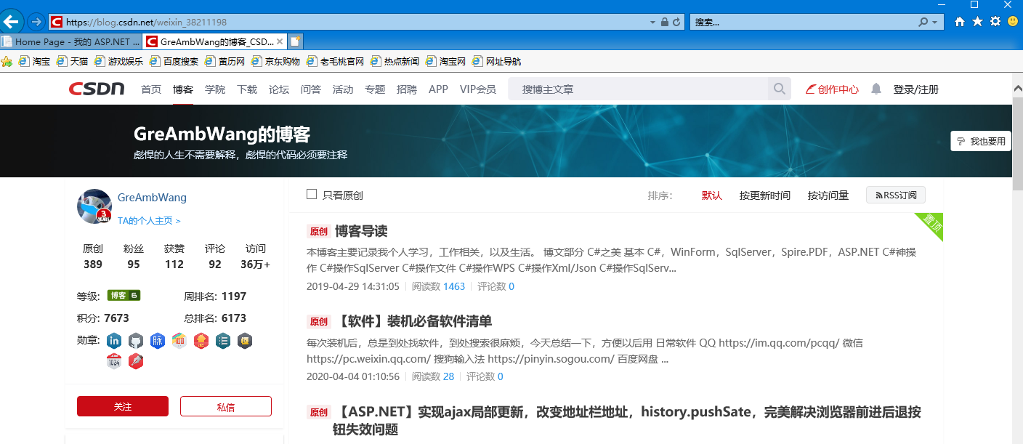Open 下载 in CSDN navigation
The width and height of the screenshot is (1023, 444).
coord(247,89)
